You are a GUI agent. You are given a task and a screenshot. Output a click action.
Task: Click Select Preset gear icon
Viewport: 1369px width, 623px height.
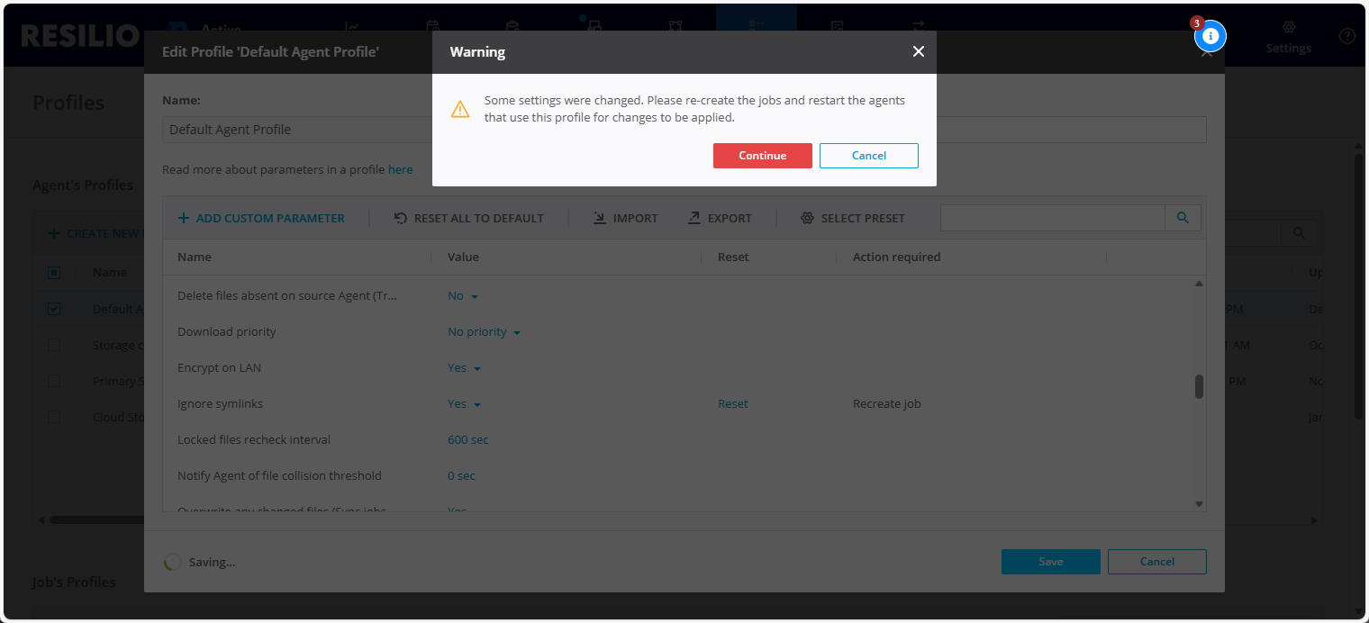807,218
